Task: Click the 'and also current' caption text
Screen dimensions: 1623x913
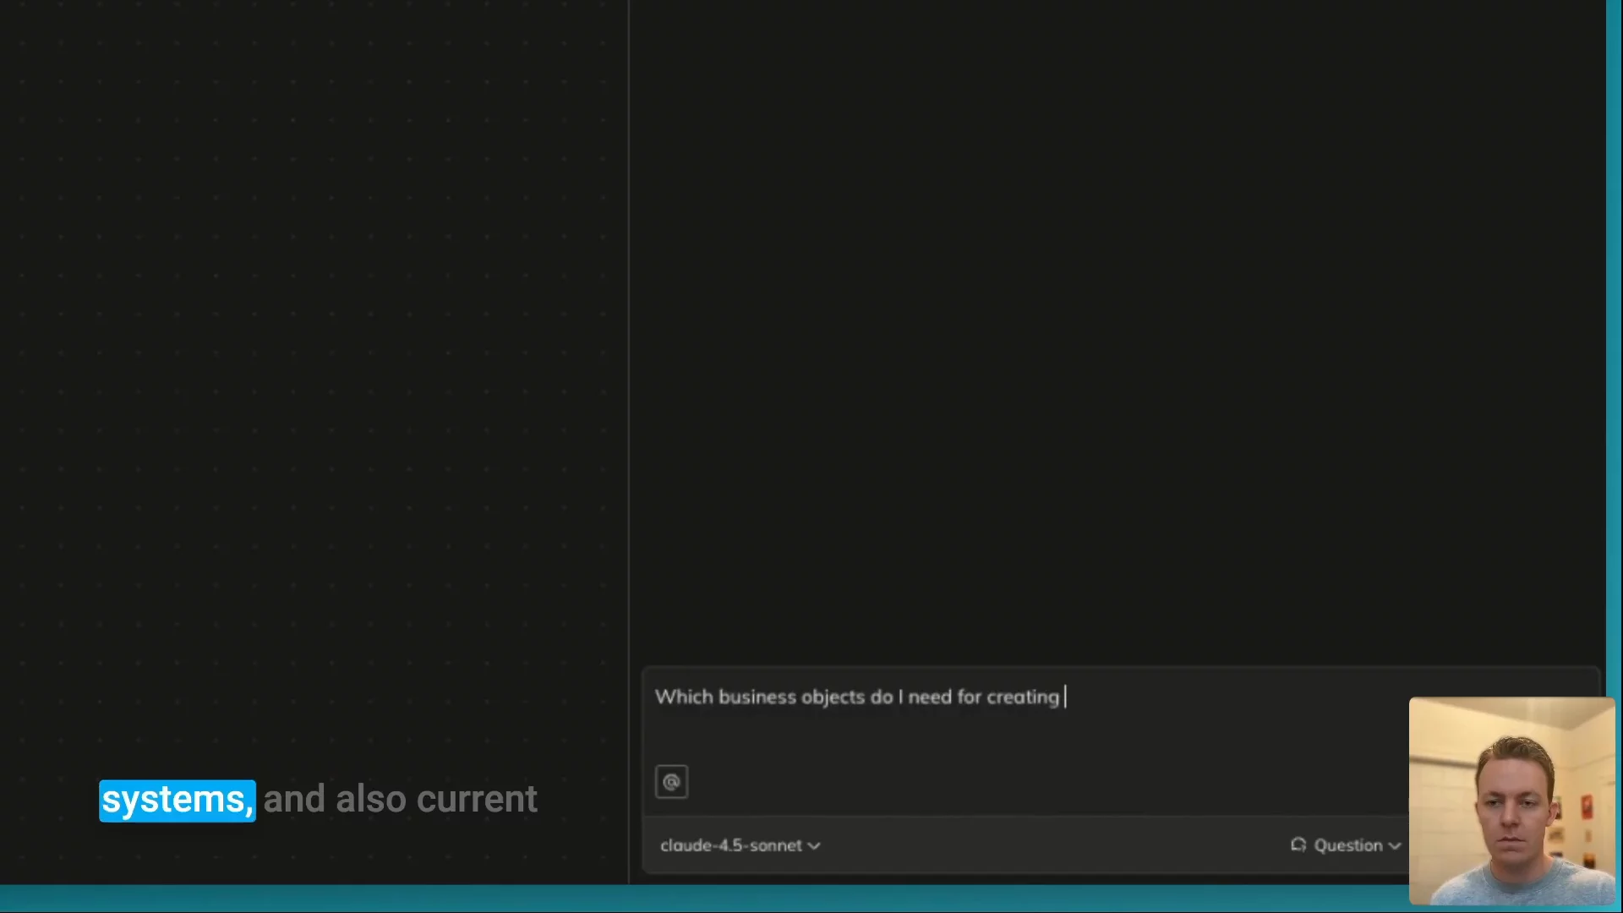Action: (x=400, y=800)
